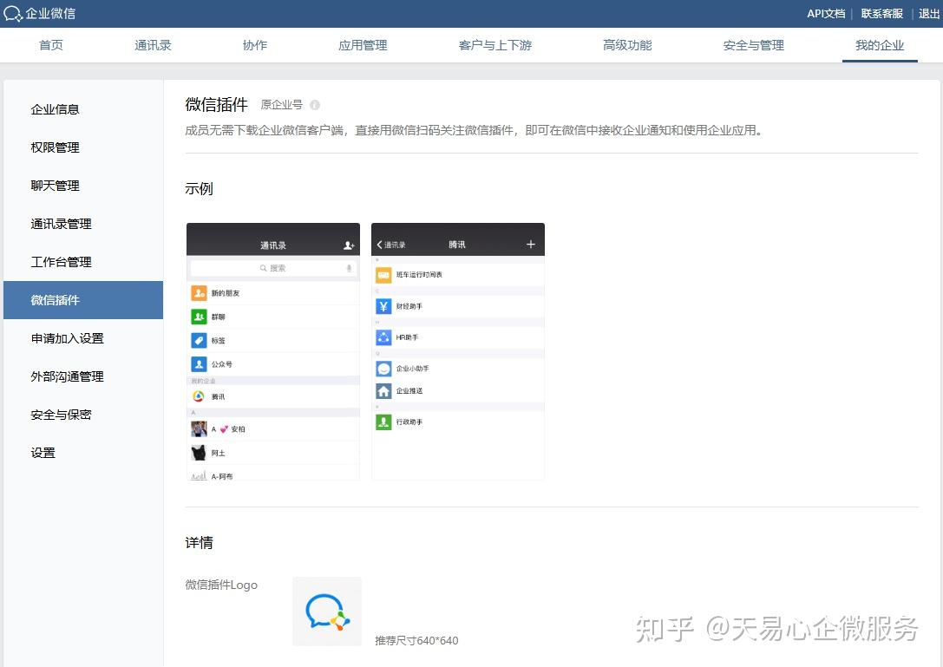Select 微信插件 sidebar item
Image resolution: width=943 pixels, height=667 pixels.
coord(83,300)
